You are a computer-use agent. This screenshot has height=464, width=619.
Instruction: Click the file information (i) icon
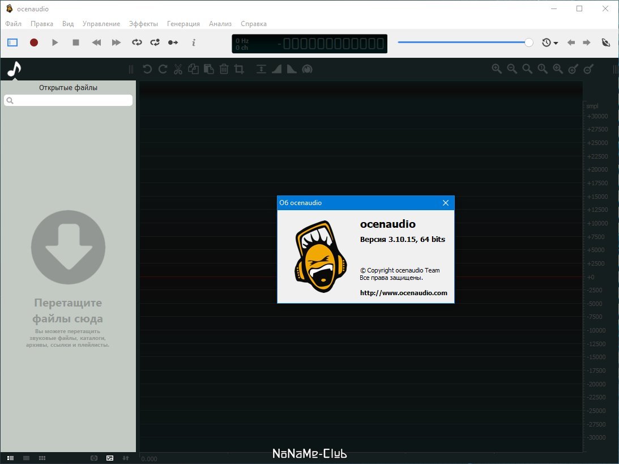pos(194,42)
